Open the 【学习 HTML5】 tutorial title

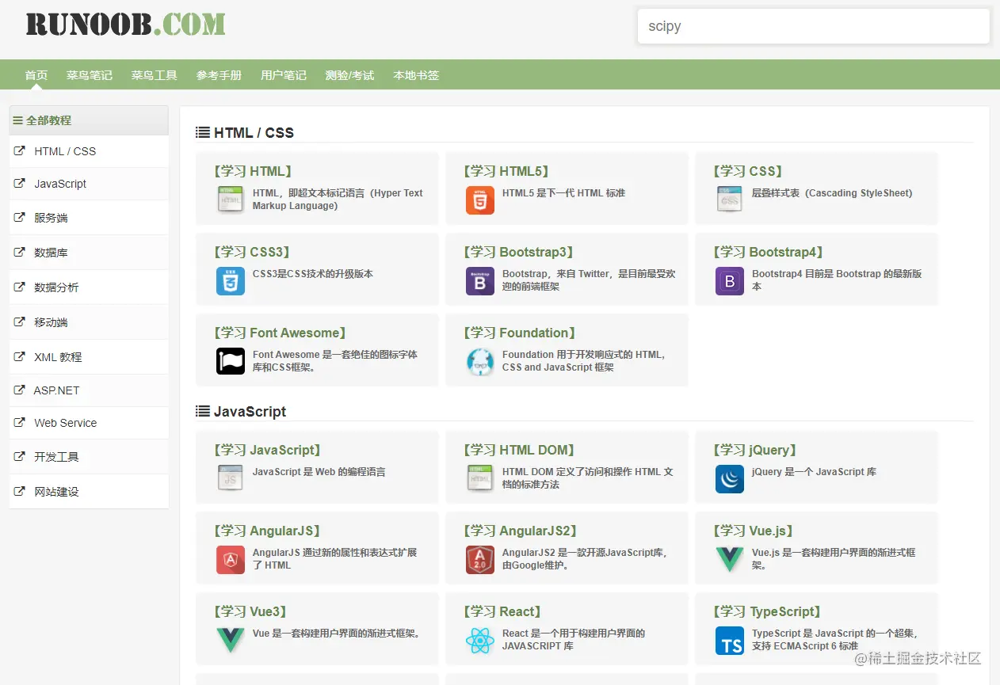506,171
